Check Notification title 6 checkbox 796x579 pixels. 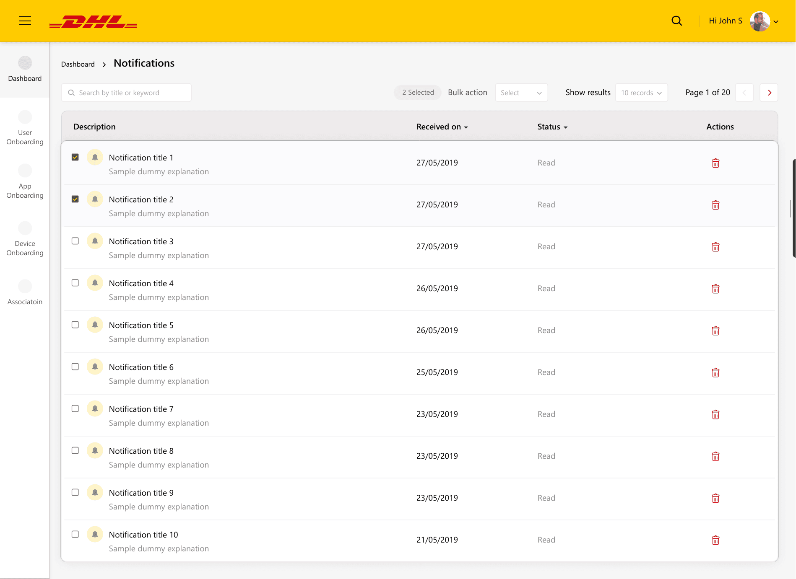[x=75, y=367]
